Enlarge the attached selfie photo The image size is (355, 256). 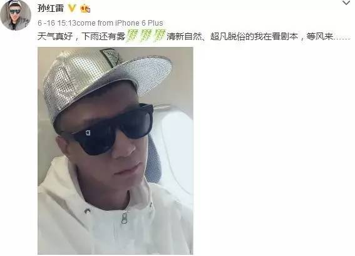tap(115, 151)
